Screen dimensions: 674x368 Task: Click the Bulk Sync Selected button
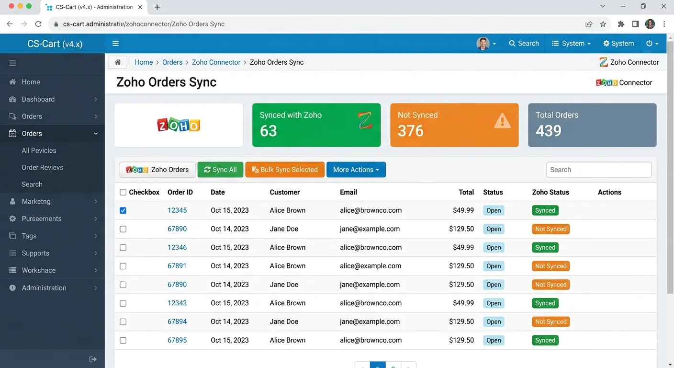click(285, 170)
